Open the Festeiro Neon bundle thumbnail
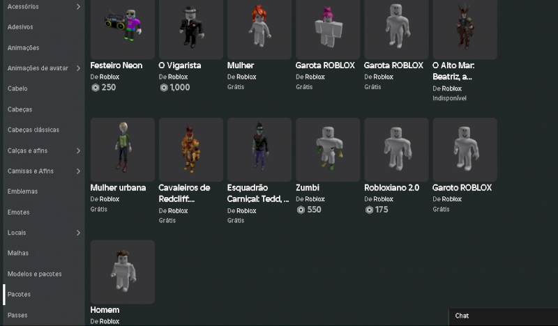558x326 pixels. (x=123, y=29)
